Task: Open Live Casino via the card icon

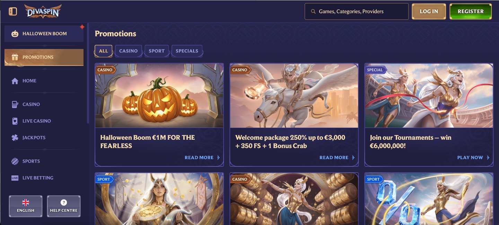Action: coord(15,121)
